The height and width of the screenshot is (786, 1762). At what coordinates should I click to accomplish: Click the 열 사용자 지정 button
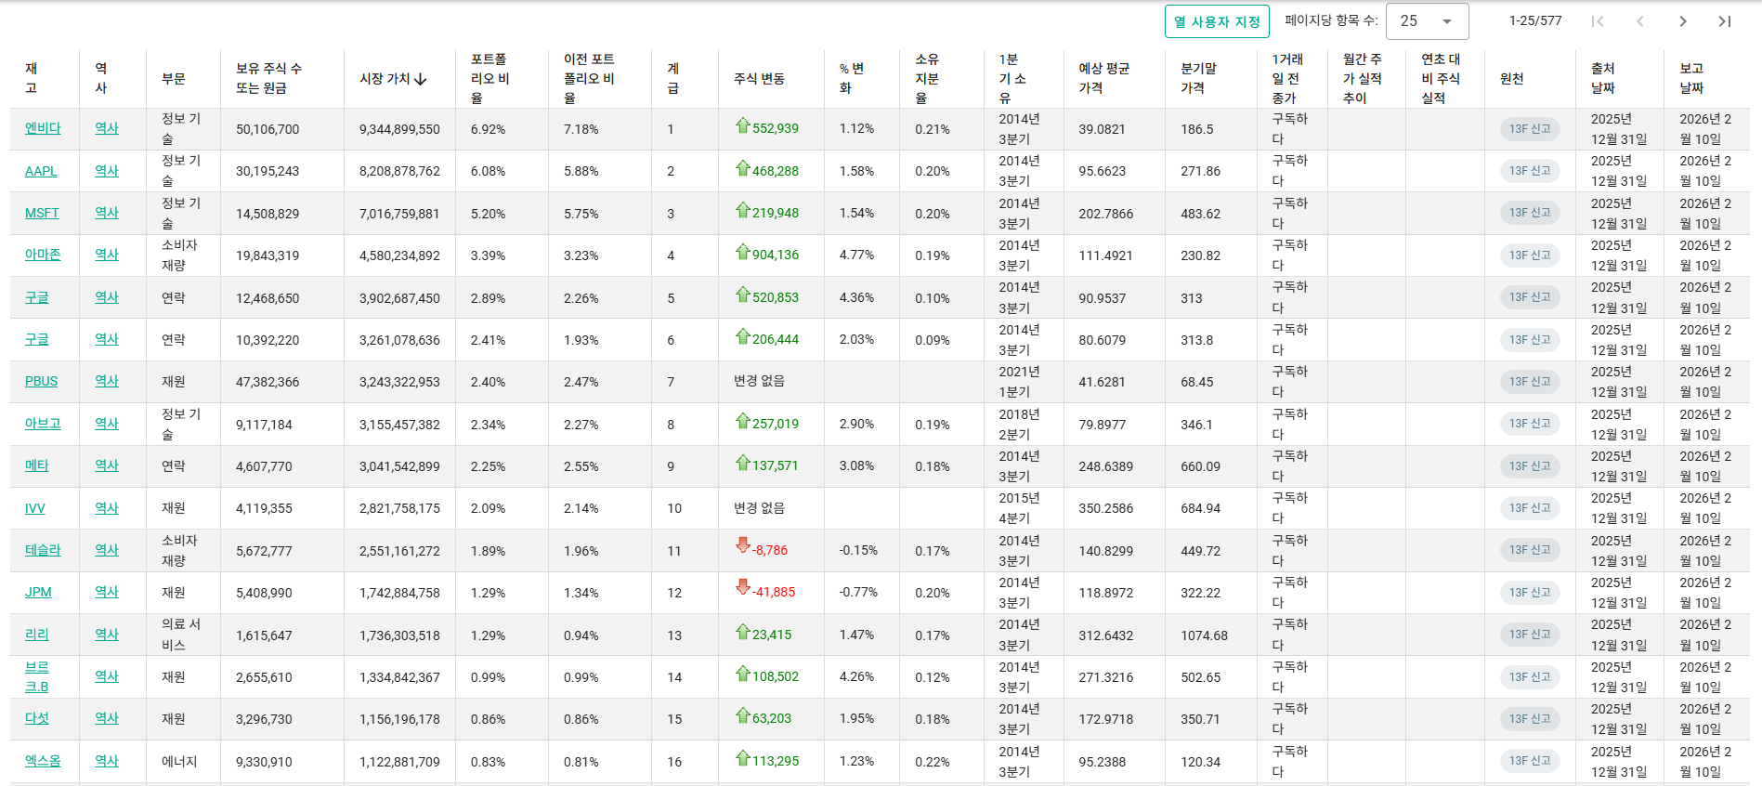(1216, 21)
